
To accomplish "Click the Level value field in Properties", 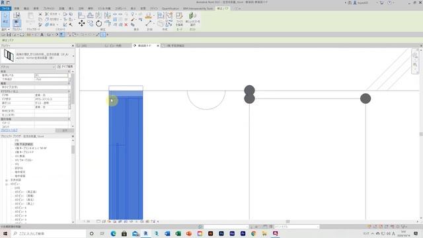I will click(52, 75).
